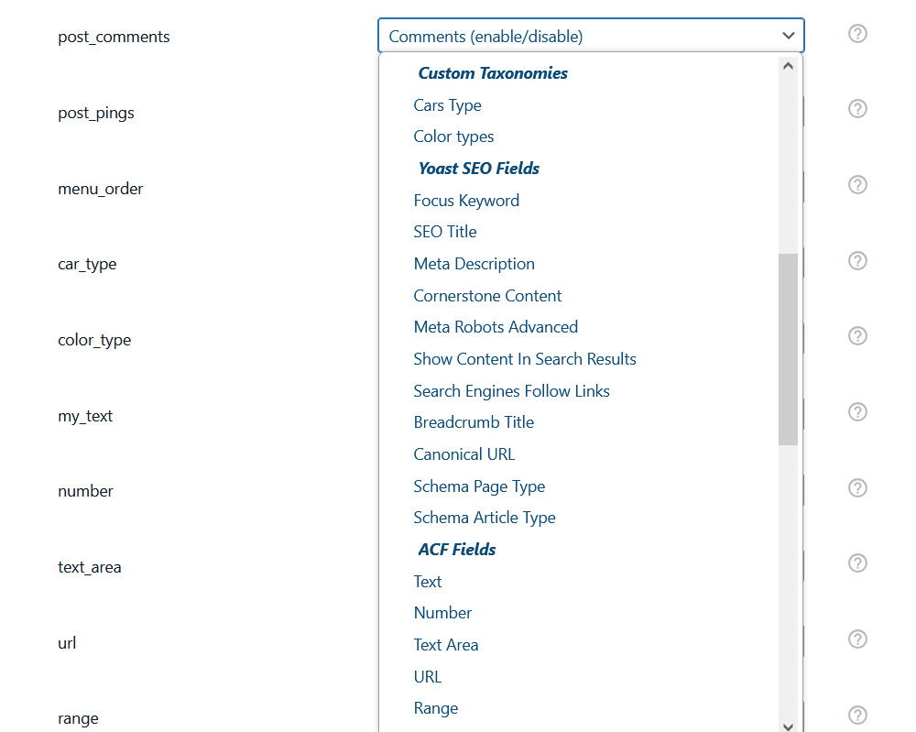Click help icon next to number field
916x732 pixels.
point(857,487)
